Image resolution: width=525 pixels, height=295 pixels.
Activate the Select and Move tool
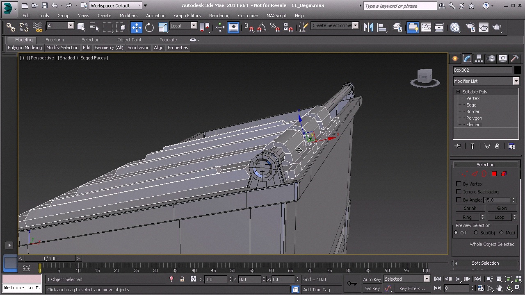[137, 27]
